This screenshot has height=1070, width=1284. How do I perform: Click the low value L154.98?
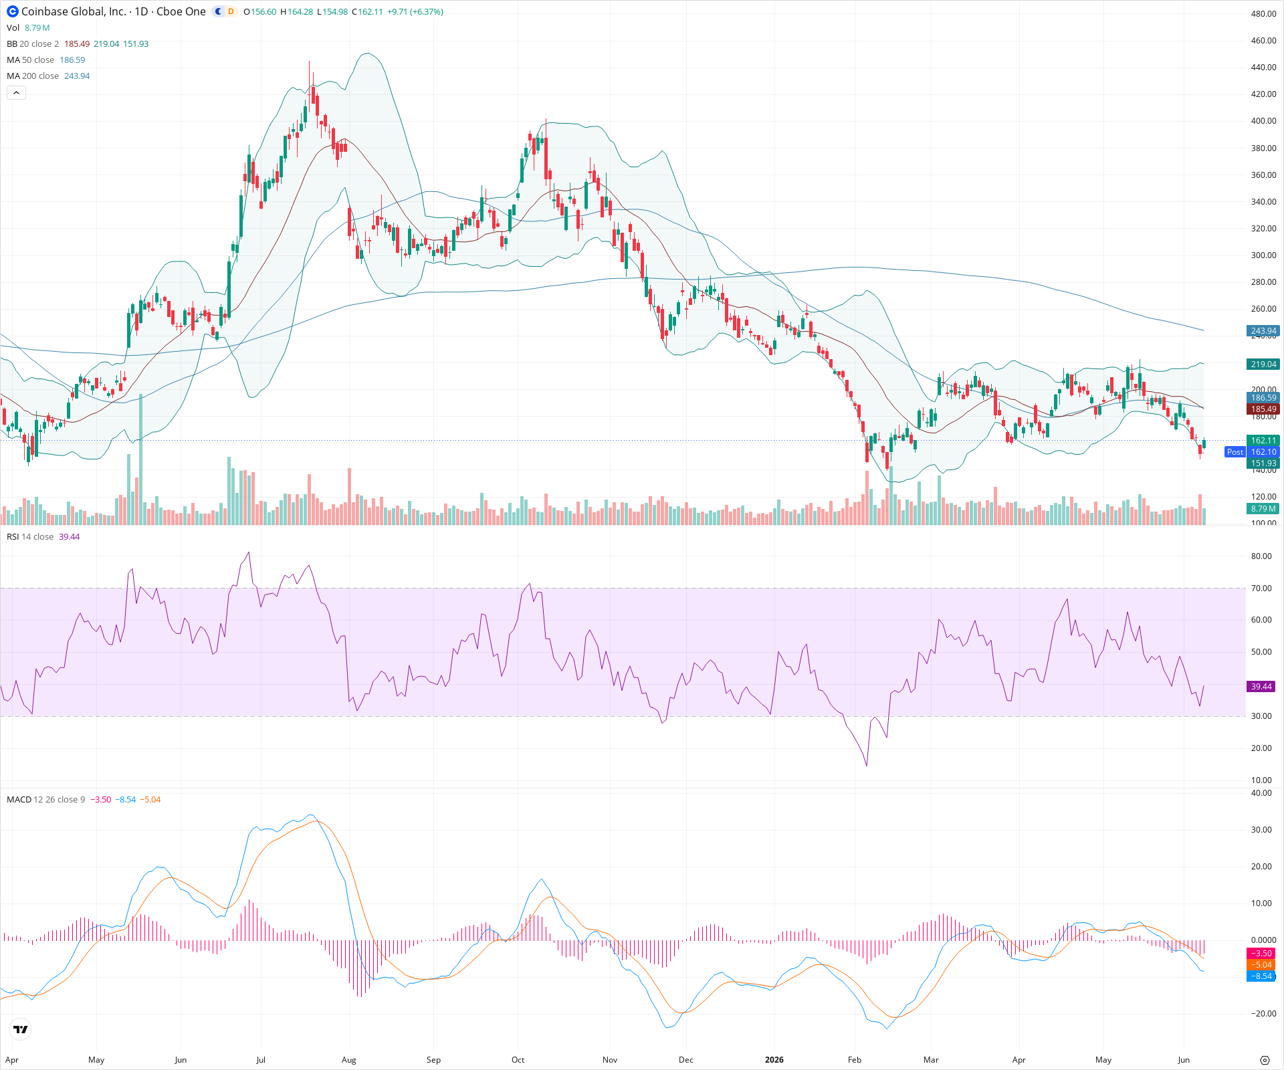click(x=332, y=12)
